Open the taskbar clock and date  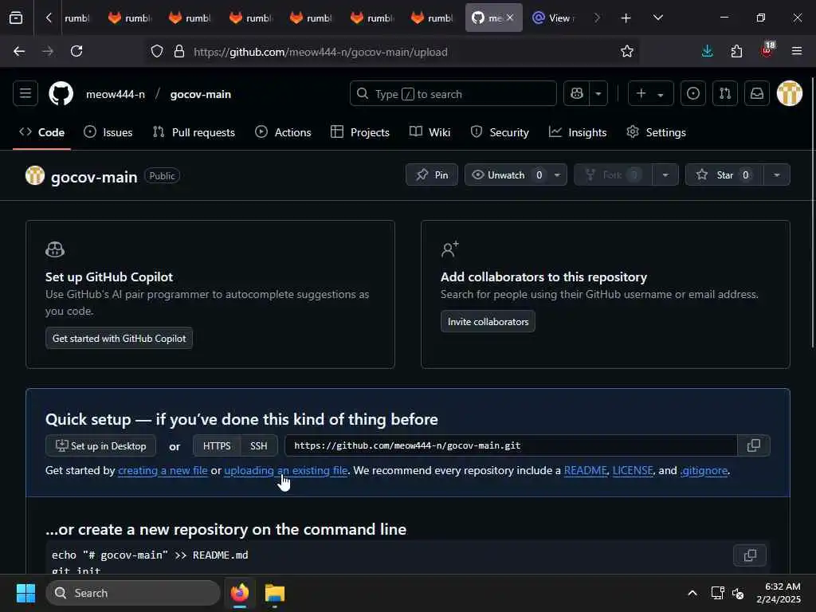pyautogui.click(x=779, y=593)
